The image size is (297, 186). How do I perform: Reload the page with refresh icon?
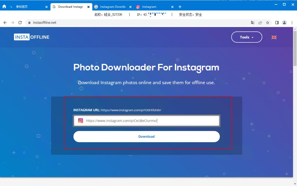tap(20, 23)
